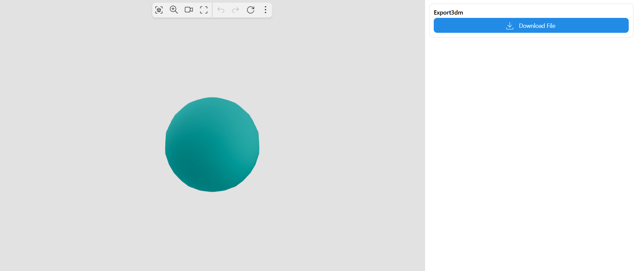
Task: Open the three-dot more options menu
Action: click(265, 10)
